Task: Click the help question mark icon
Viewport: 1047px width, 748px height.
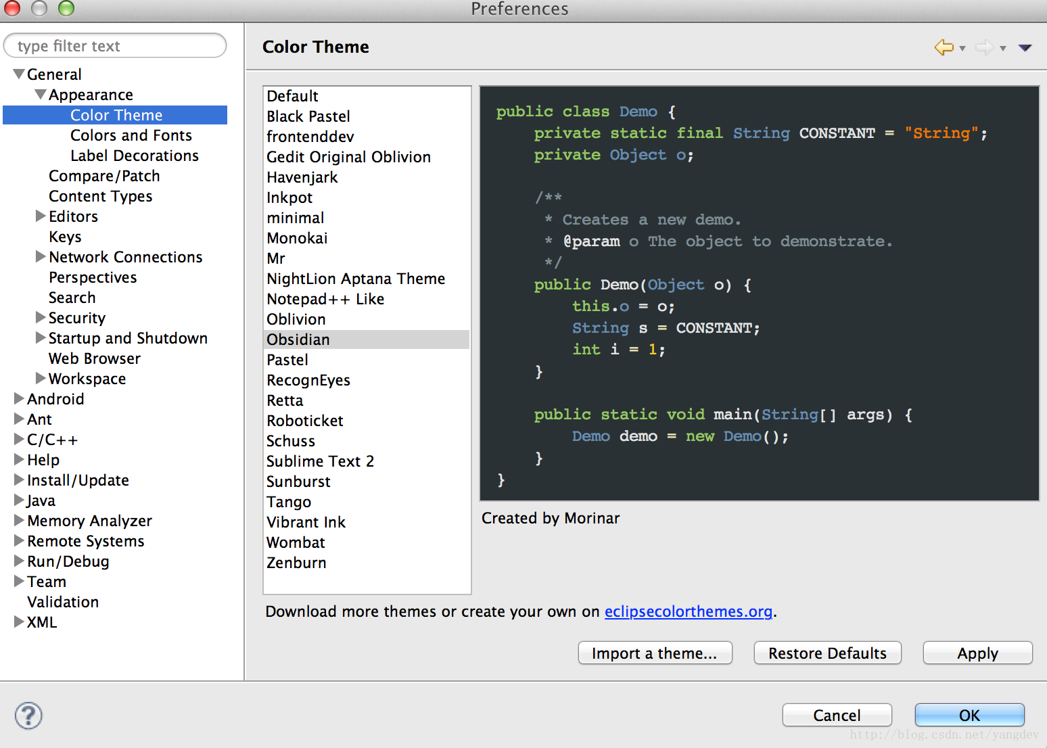Action: tap(28, 716)
